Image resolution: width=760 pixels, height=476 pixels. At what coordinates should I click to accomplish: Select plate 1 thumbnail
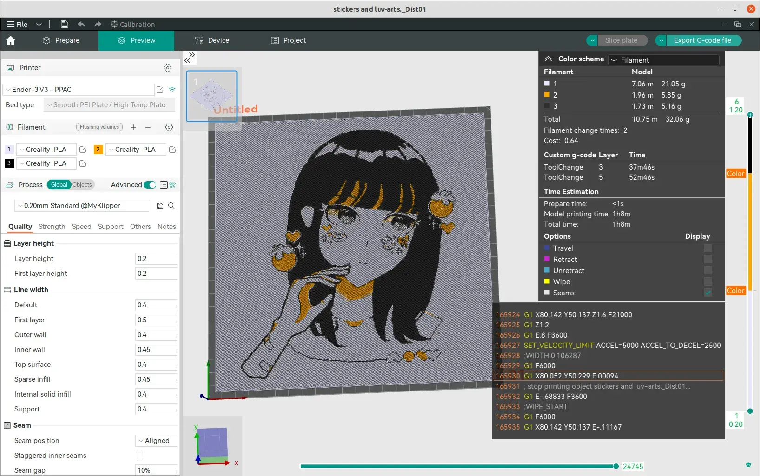(212, 96)
